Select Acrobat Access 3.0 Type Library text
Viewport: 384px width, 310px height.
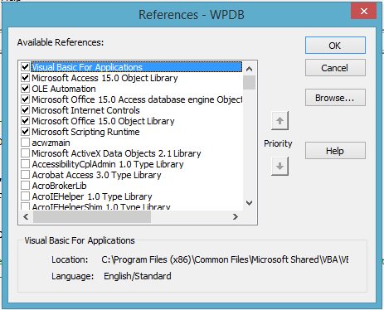coord(96,175)
